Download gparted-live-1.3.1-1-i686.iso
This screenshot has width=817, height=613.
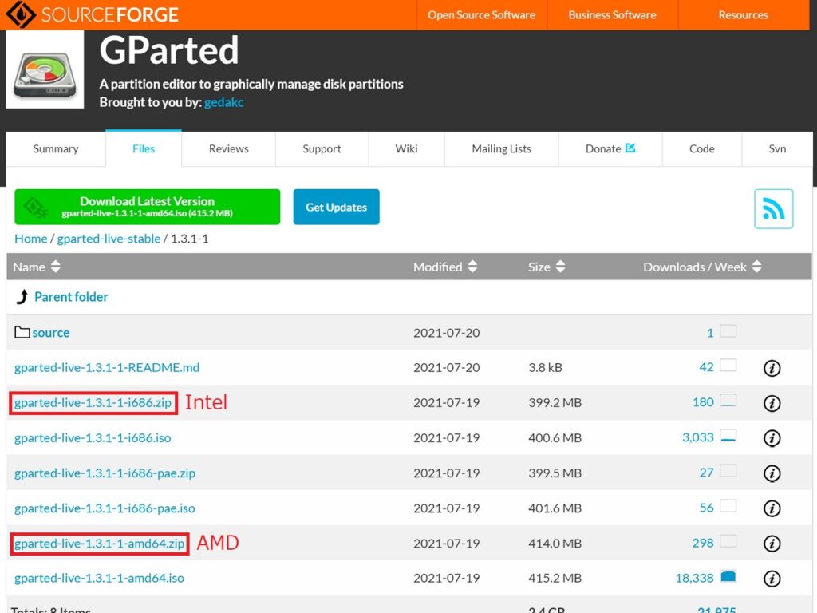[x=93, y=438]
